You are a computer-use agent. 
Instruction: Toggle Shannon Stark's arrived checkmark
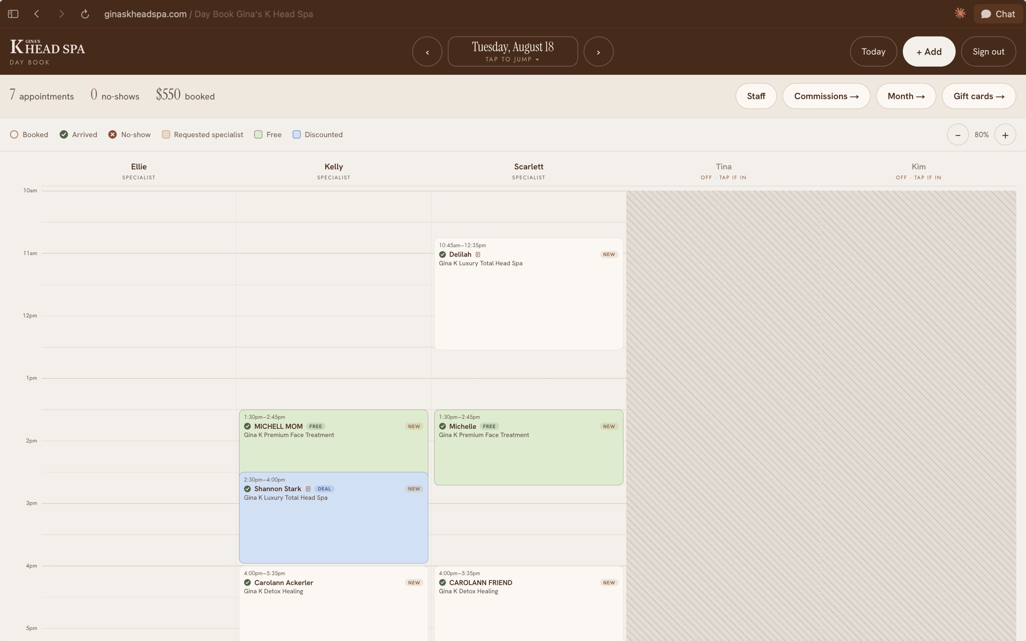click(247, 489)
